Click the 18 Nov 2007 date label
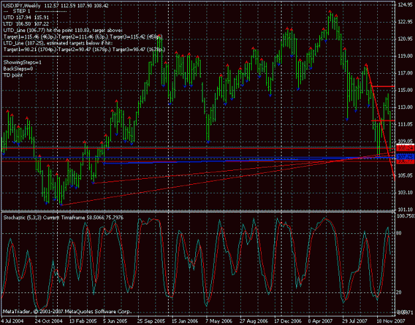415x325 pixels. pyautogui.click(x=390, y=321)
